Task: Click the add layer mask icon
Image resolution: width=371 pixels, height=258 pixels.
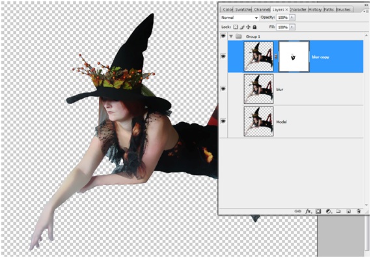Action: pos(318,211)
